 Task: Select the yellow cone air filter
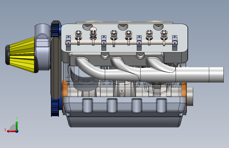[x=22, y=55]
